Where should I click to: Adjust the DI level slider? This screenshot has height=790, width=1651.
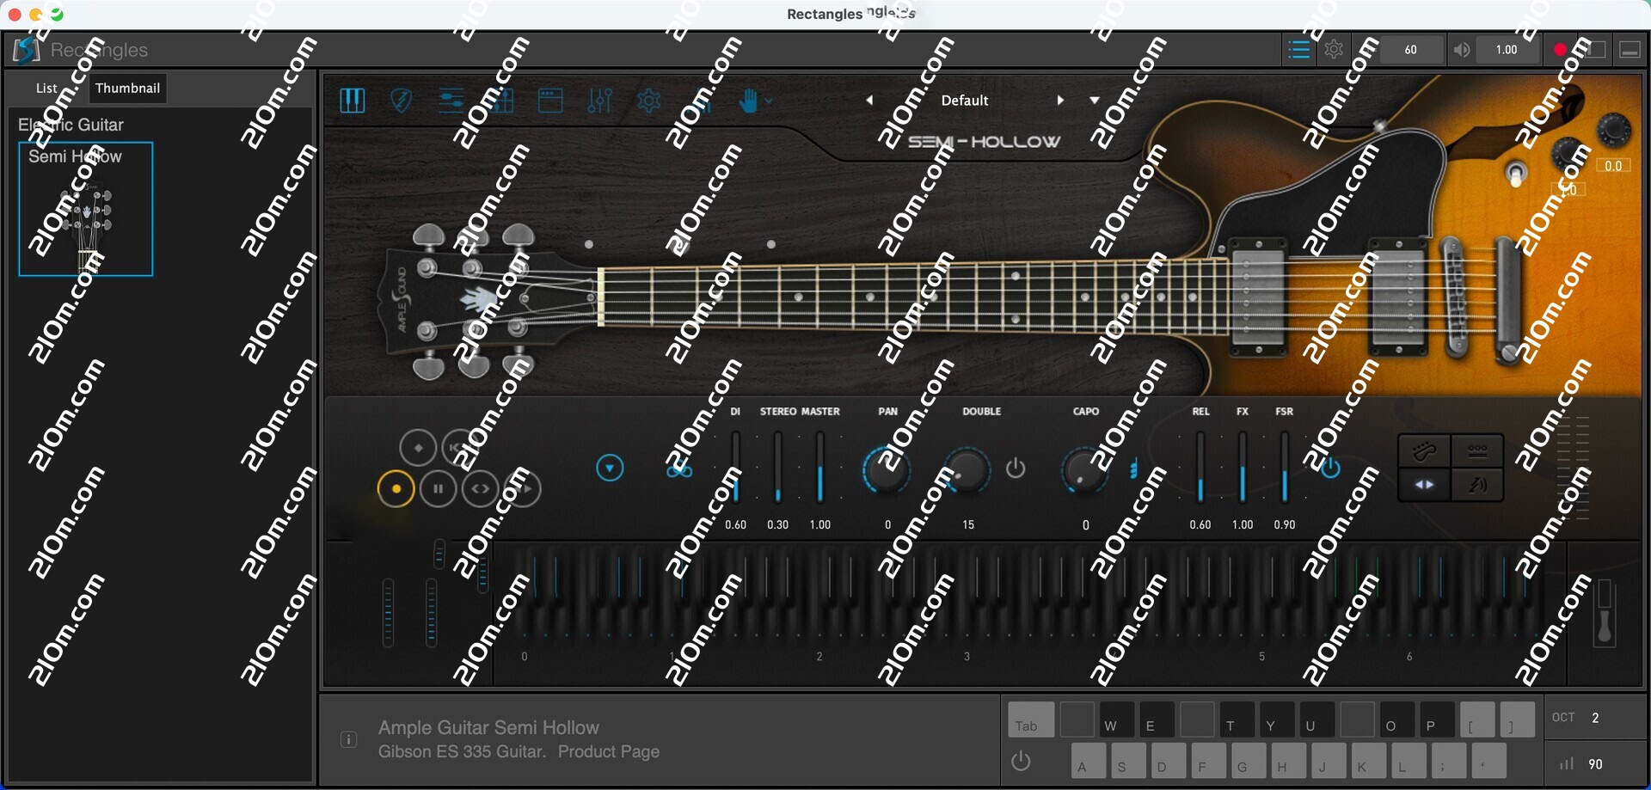click(736, 467)
